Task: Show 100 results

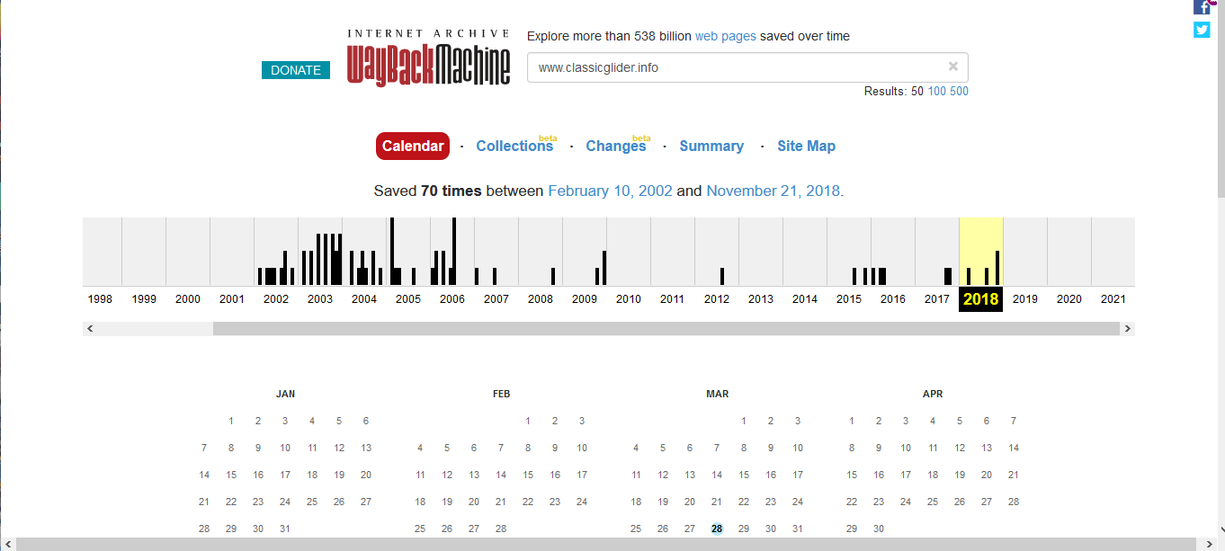Action: point(936,92)
